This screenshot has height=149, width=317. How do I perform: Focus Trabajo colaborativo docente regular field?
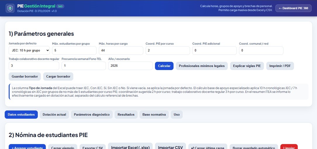tap(34, 66)
